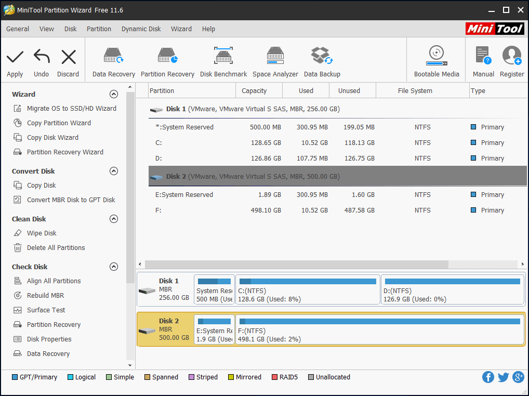This screenshot has height=396, width=529.
Task: Collapse the Wizard section
Action: click(114, 94)
